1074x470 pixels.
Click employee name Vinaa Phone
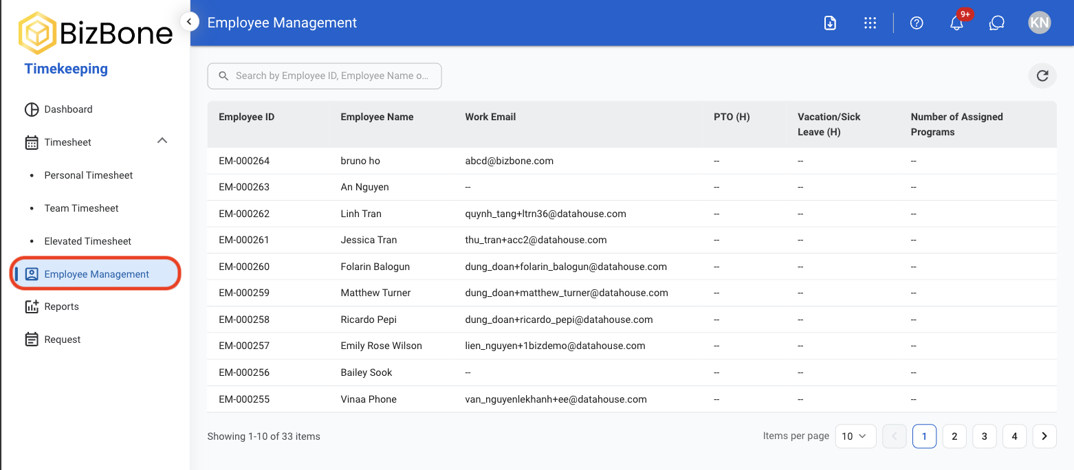point(369,399)
